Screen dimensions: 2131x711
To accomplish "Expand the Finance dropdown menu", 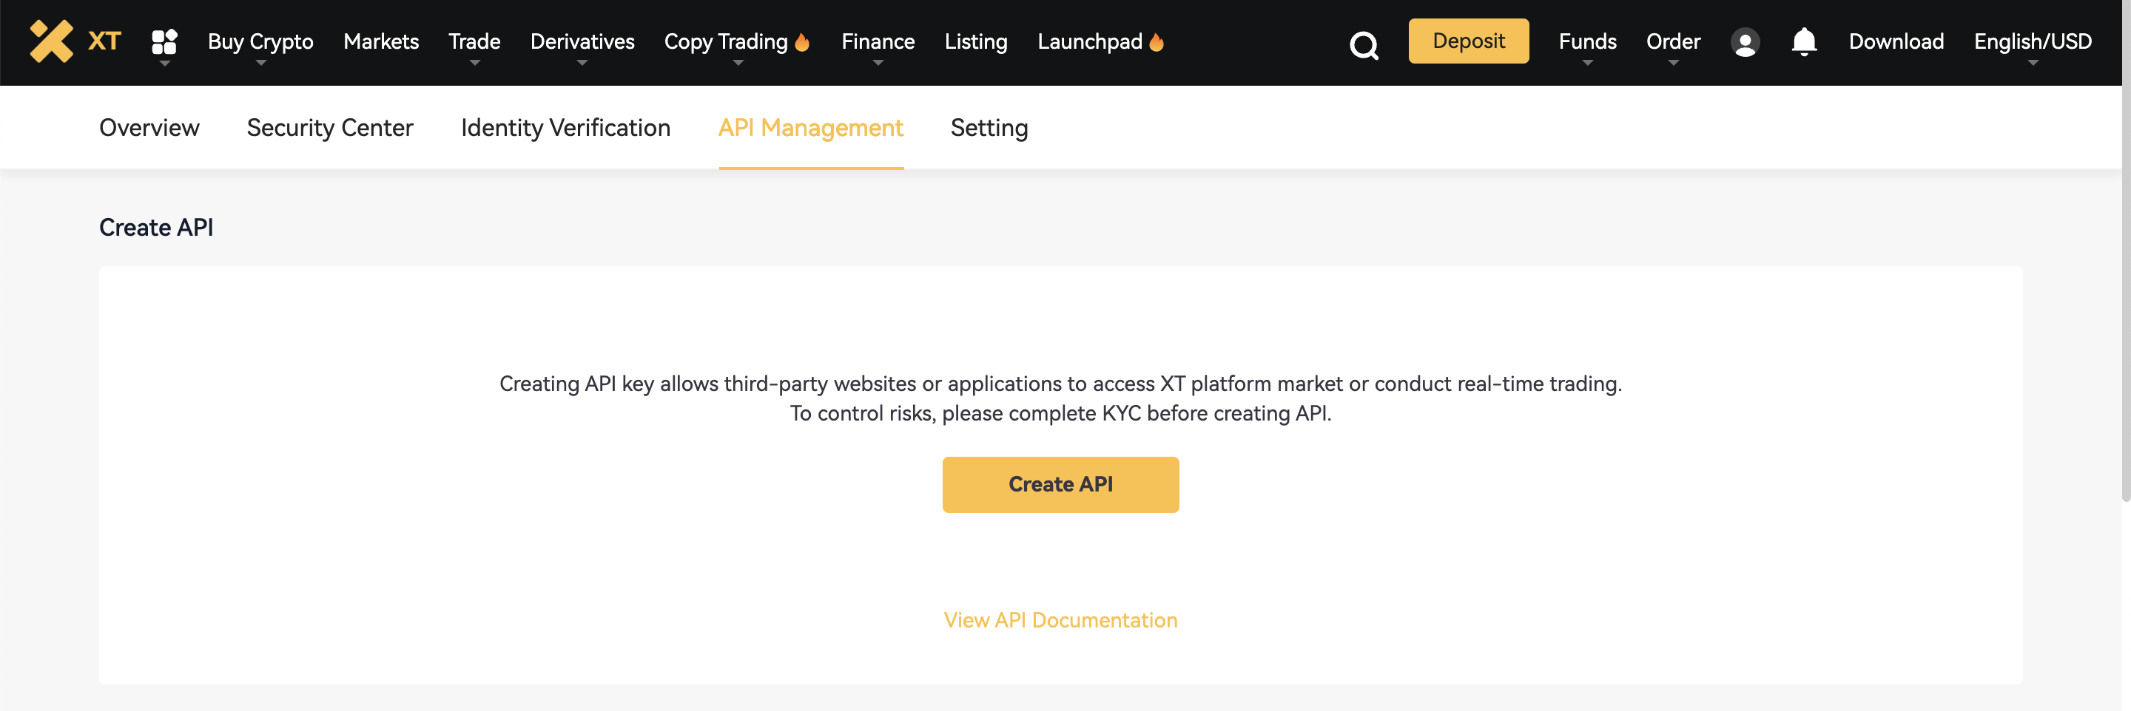I will click(878, 42).
